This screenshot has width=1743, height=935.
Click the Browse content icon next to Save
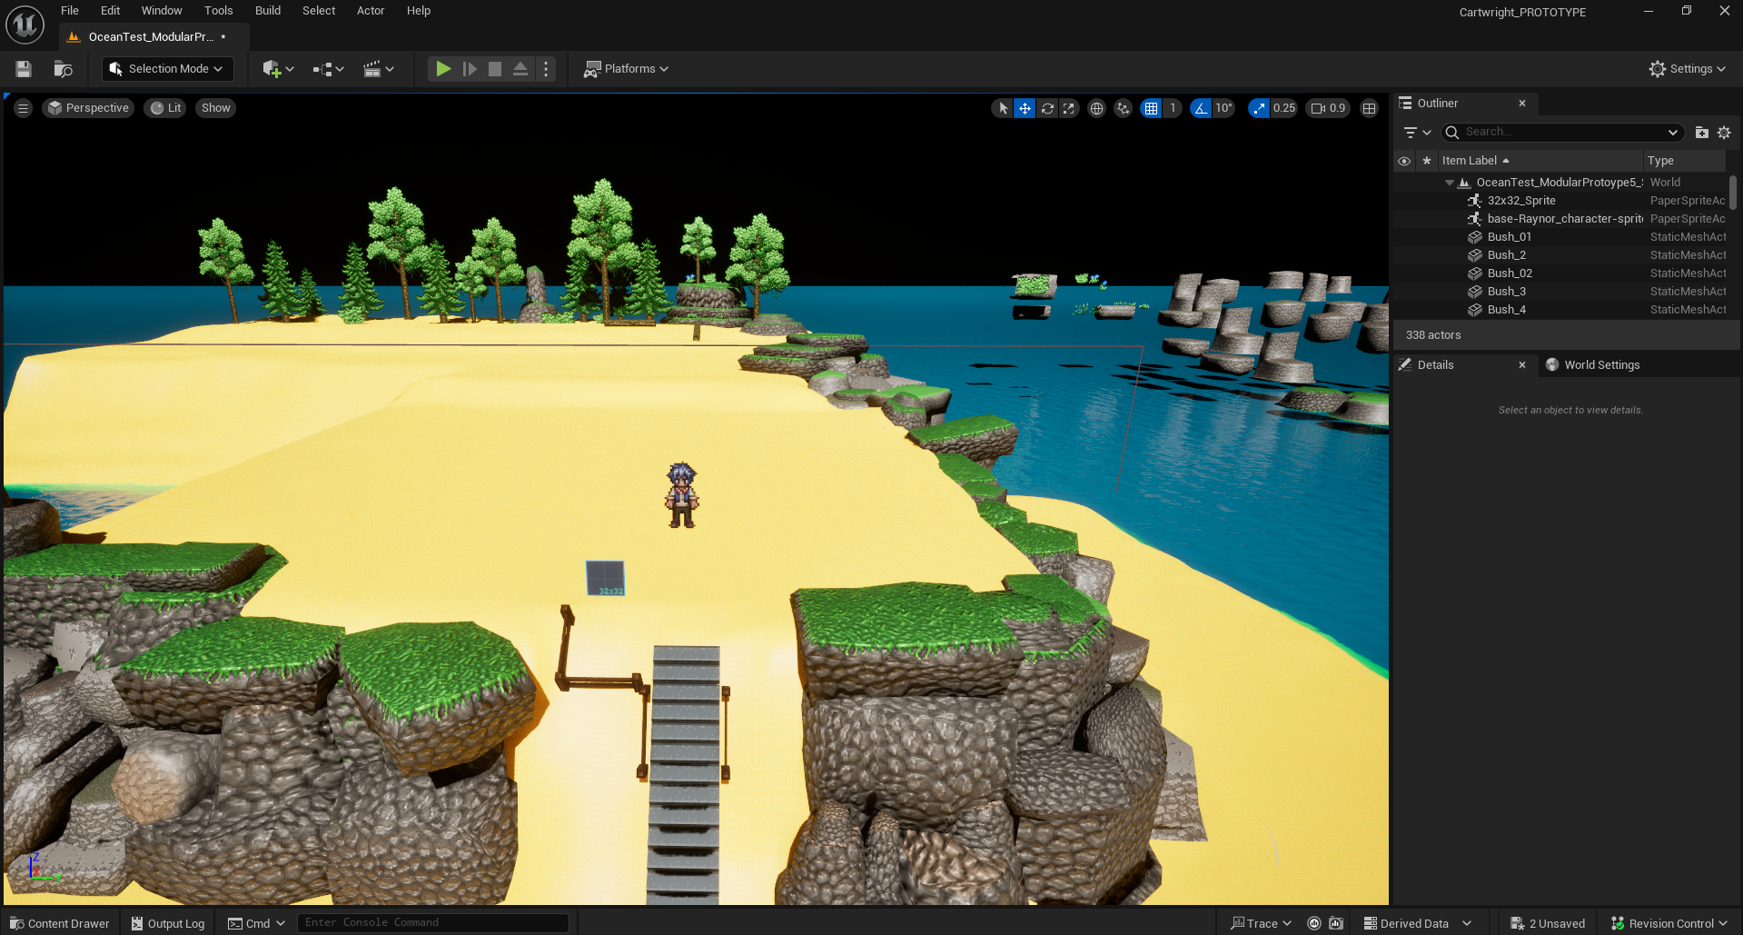pos(63,69)
